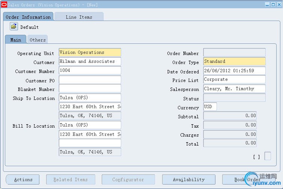
Task: Click the Salesperson field
Action: (x=235, y=89)
